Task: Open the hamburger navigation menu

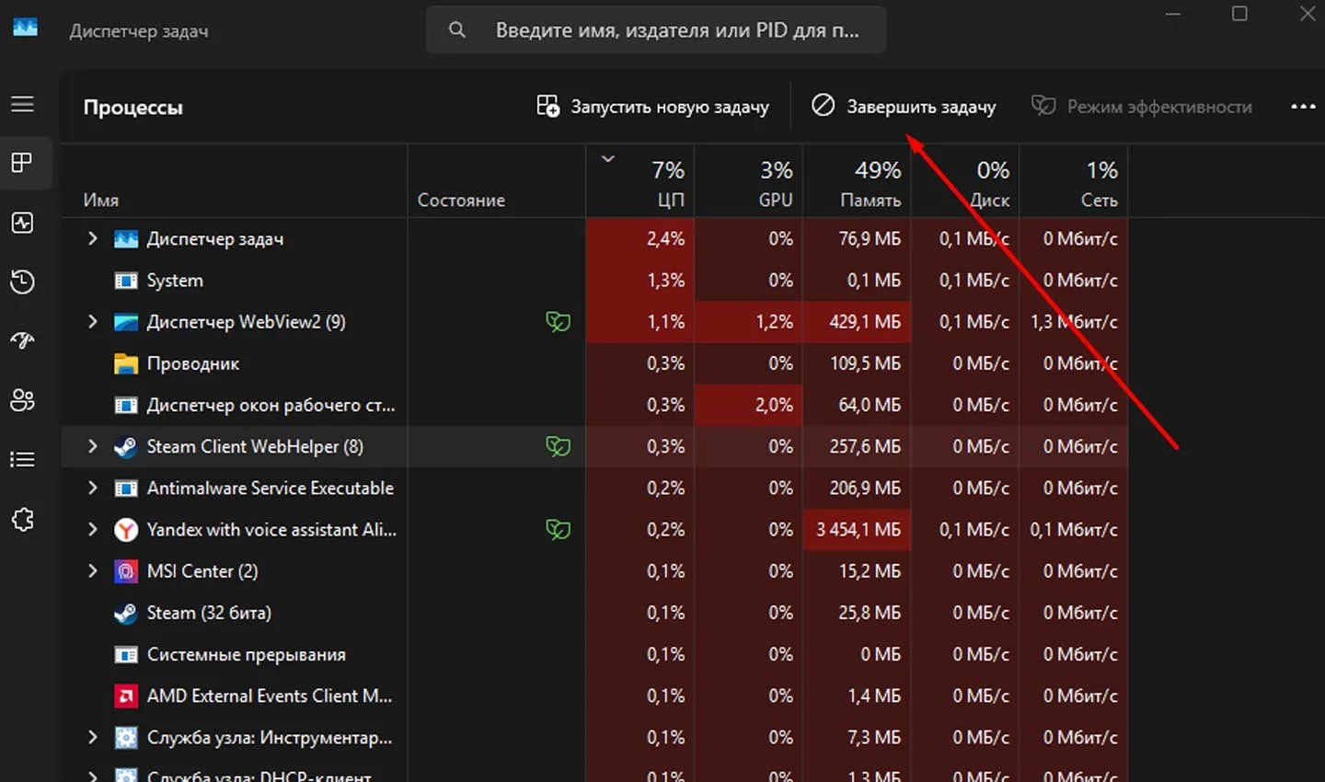Action: coord(22,104)
